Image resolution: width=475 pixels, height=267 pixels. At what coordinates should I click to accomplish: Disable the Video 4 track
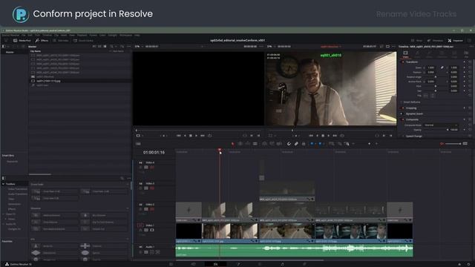[x=151, y=167]
